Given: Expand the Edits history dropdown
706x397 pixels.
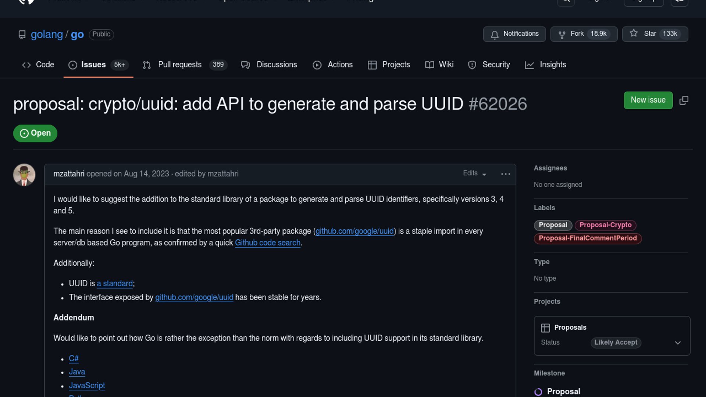Looking at the screenshot, I should point(474,174).
